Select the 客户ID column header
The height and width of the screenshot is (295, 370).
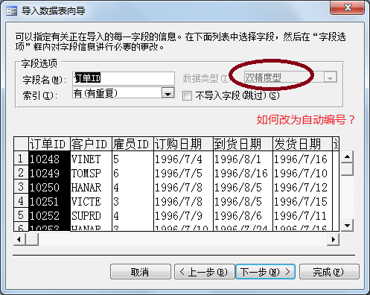click(x=91, y=144)
